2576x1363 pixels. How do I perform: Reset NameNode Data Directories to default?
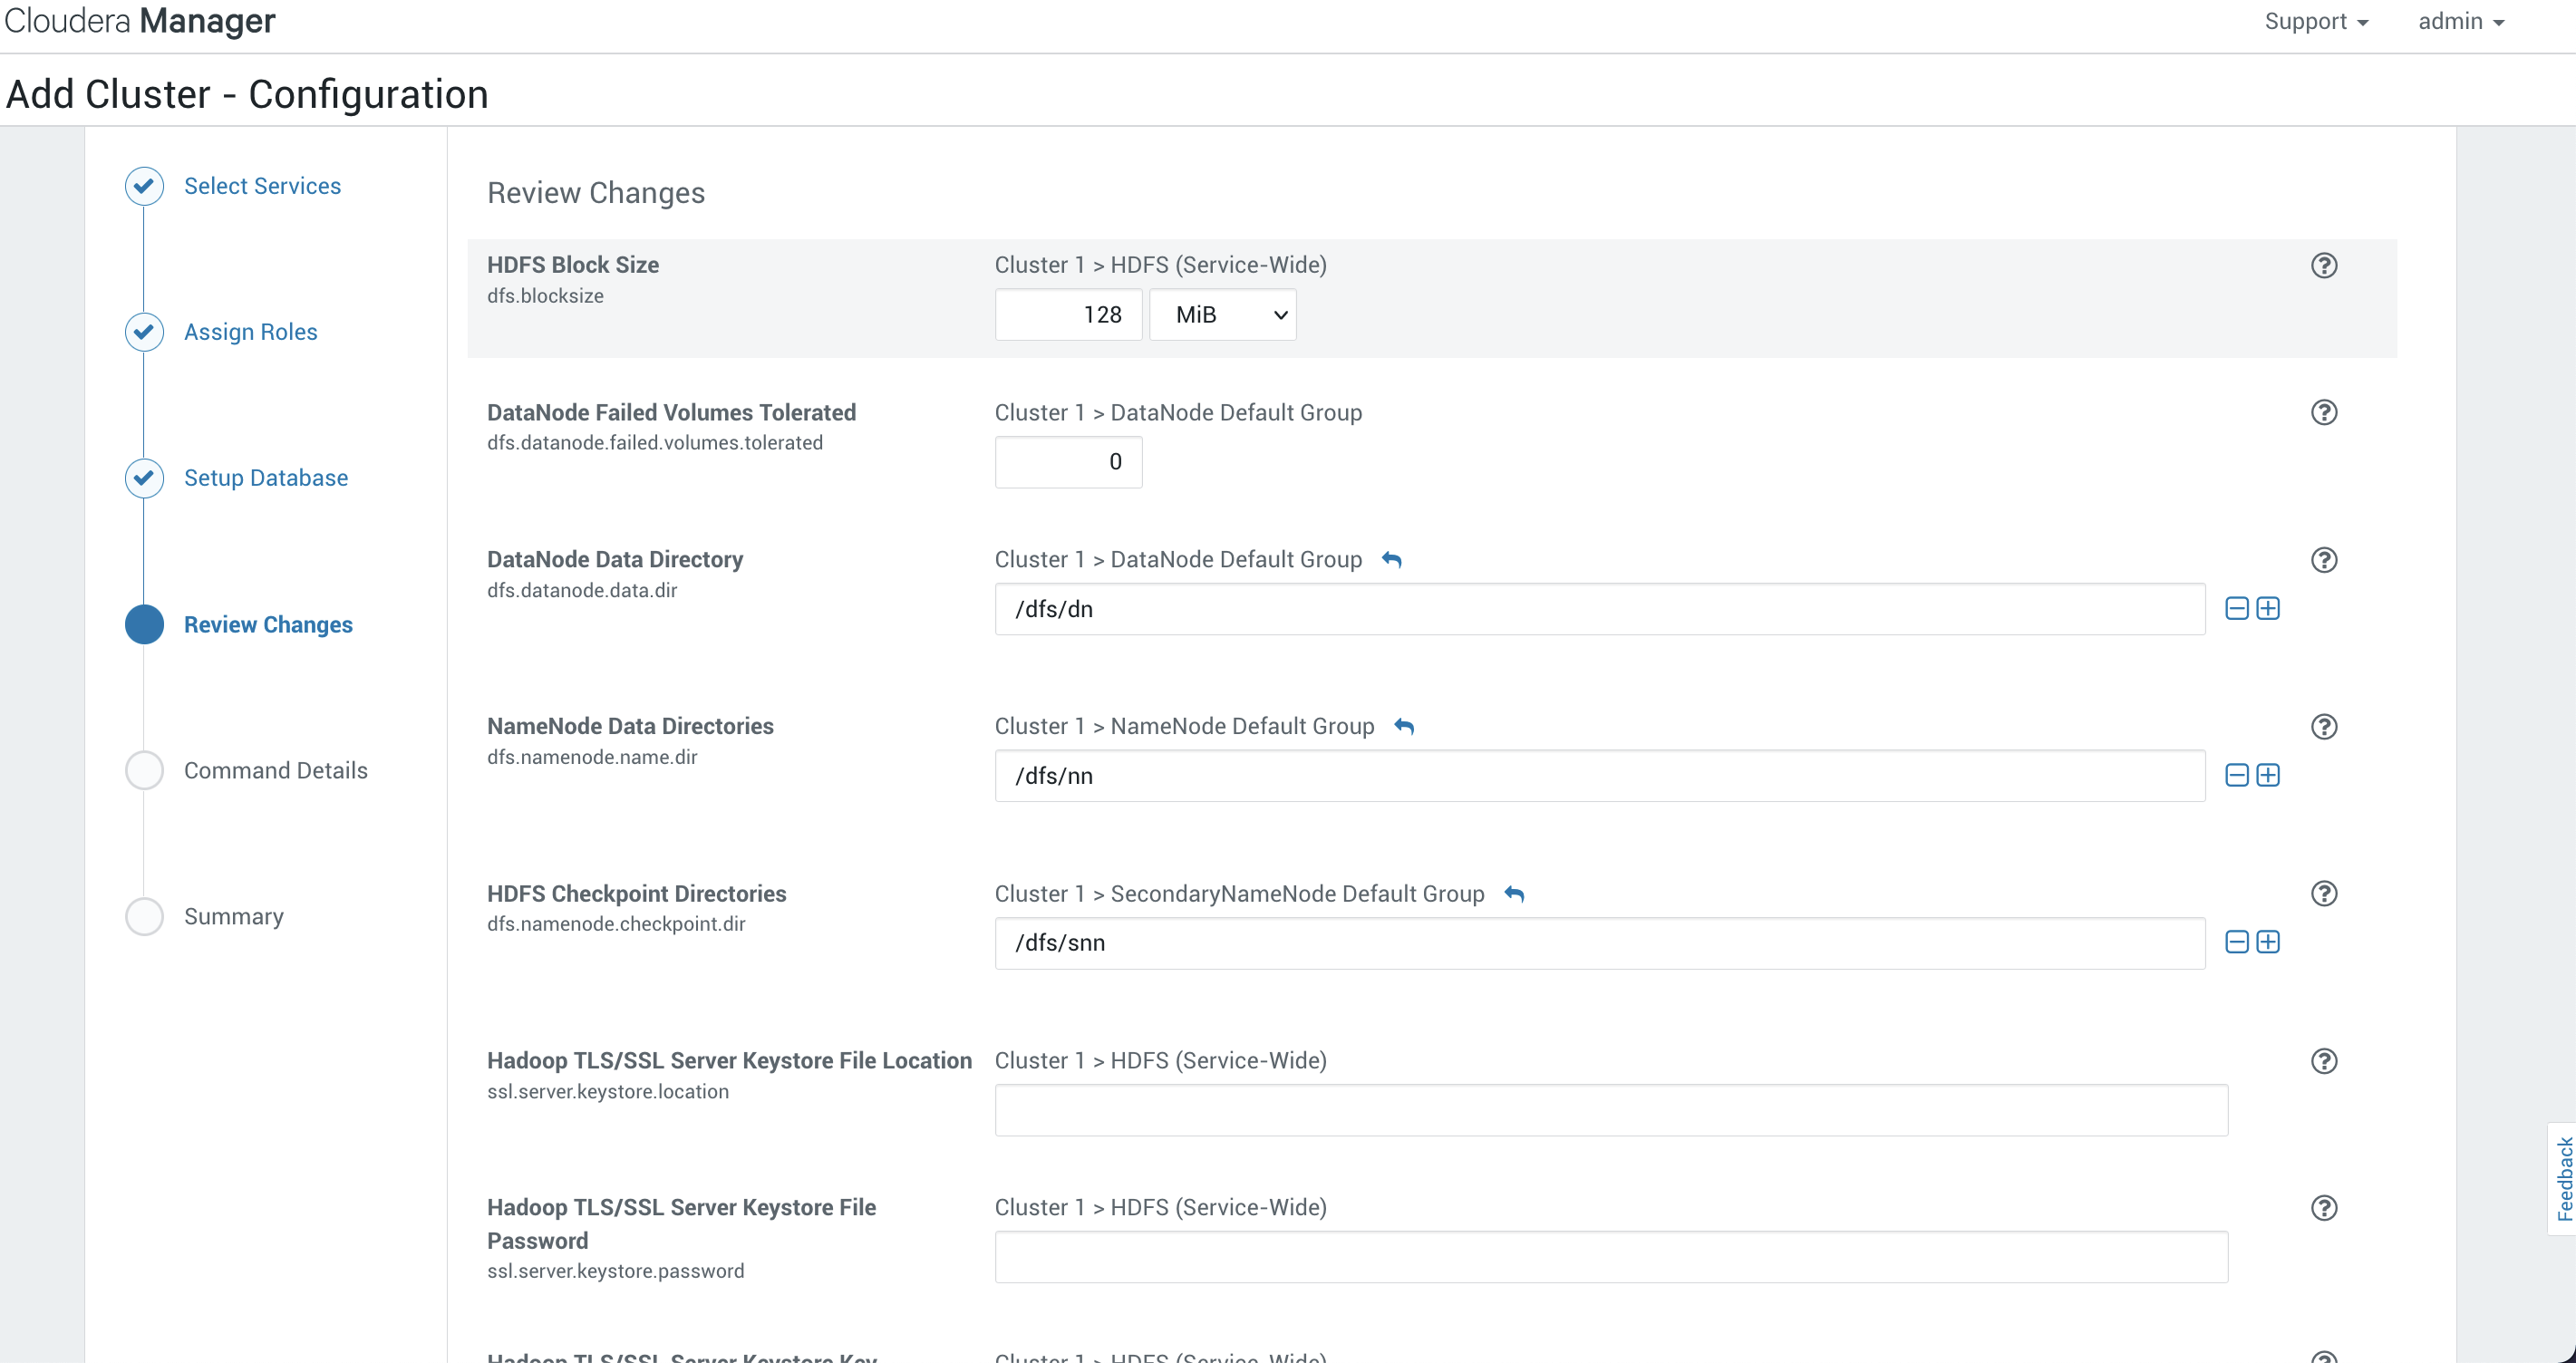pos(1404,727)
